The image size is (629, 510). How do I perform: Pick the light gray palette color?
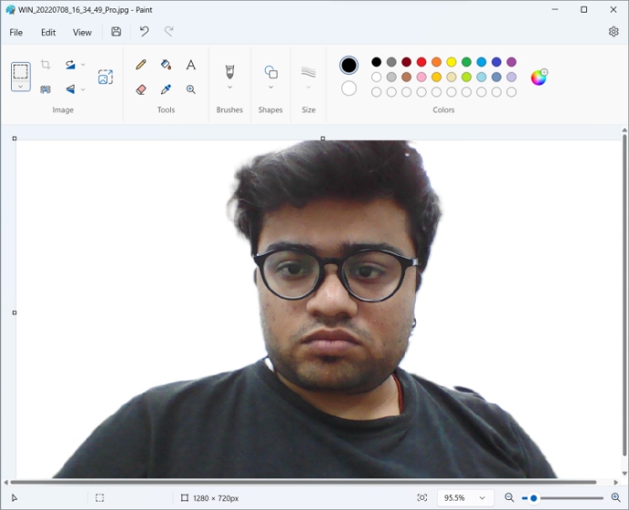click(391, 76)
